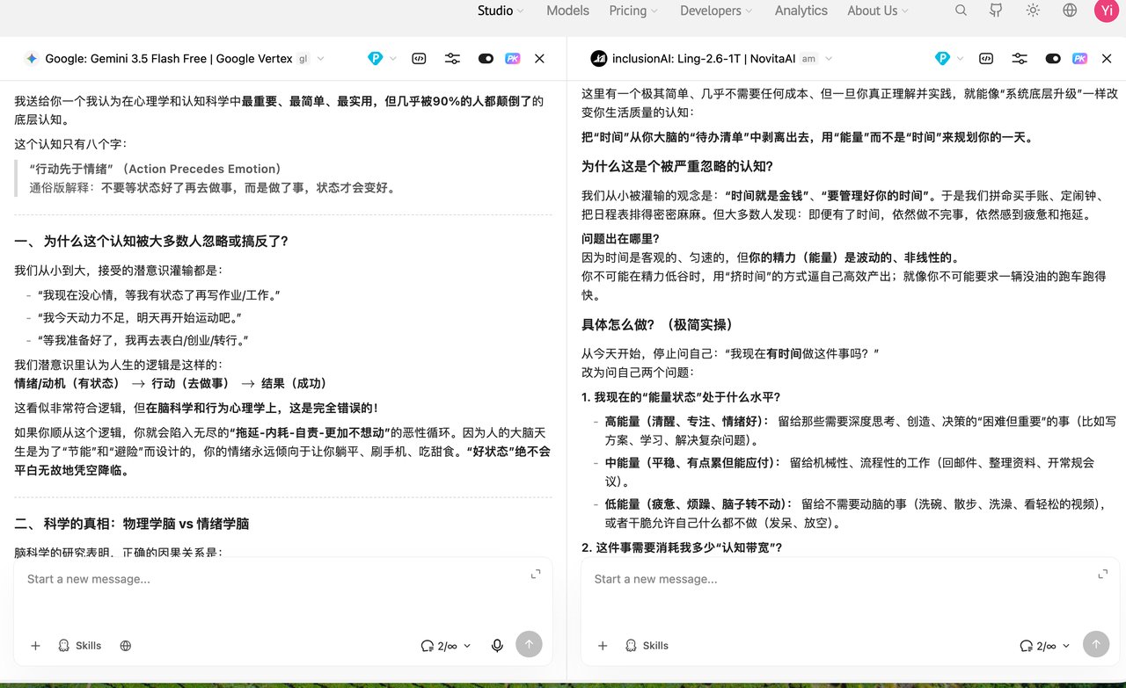Image resolution: width=1126 pixels, height=688 pixels.
Task: Click the inclusionAI model logo
Action: pyautogui.click(x=599, y=59)
